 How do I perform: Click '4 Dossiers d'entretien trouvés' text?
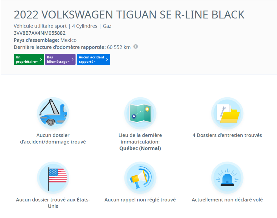(x=227, y=135)
